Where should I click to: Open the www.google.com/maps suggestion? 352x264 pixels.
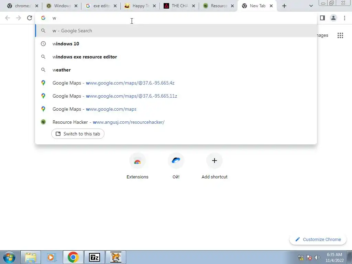(176, 109)
